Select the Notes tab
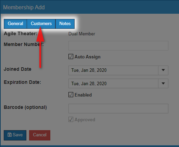 [x=65, y=24]
